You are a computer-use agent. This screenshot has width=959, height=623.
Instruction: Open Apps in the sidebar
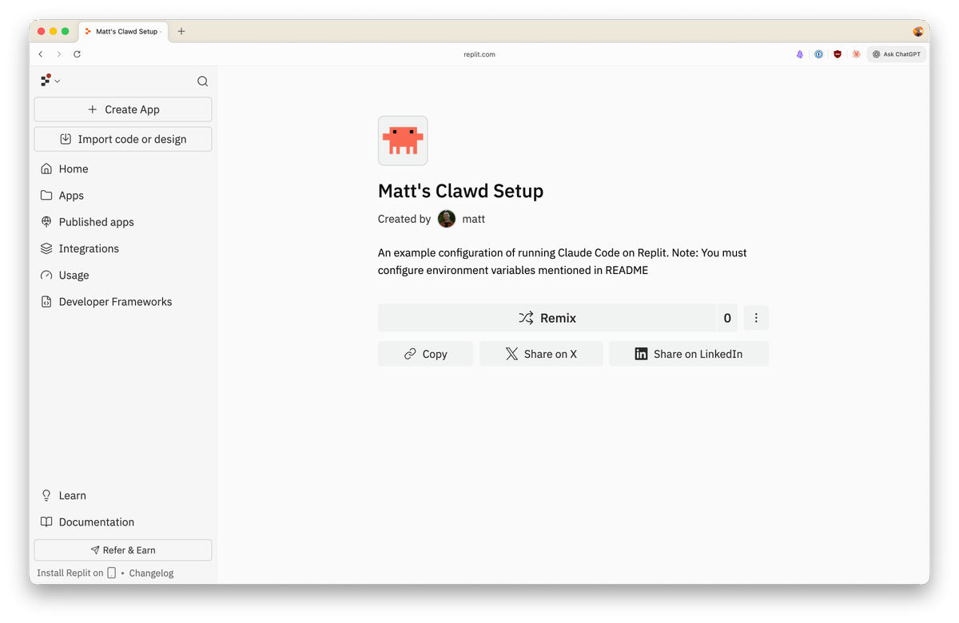click(x=123, y=196)
